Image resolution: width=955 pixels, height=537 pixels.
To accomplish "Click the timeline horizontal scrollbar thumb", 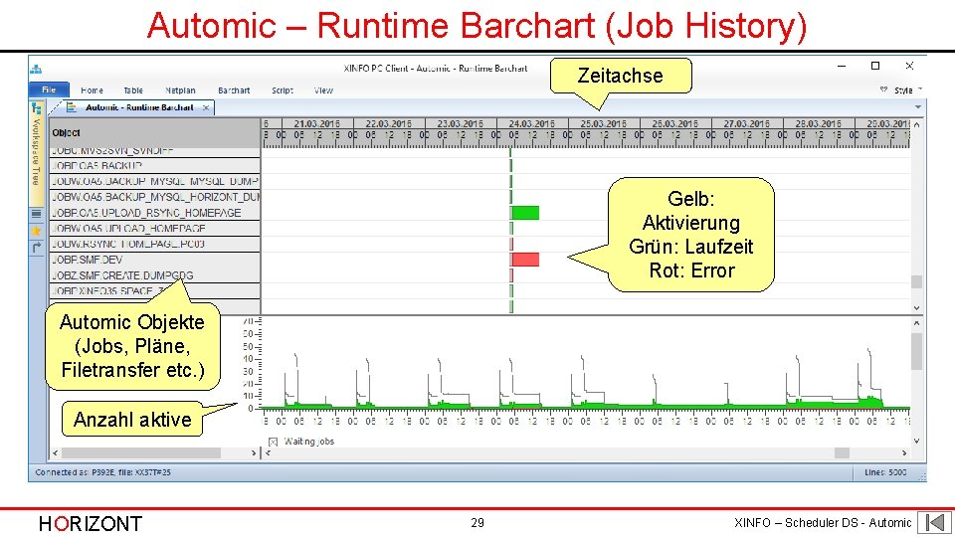I will [x=842, y=453].
